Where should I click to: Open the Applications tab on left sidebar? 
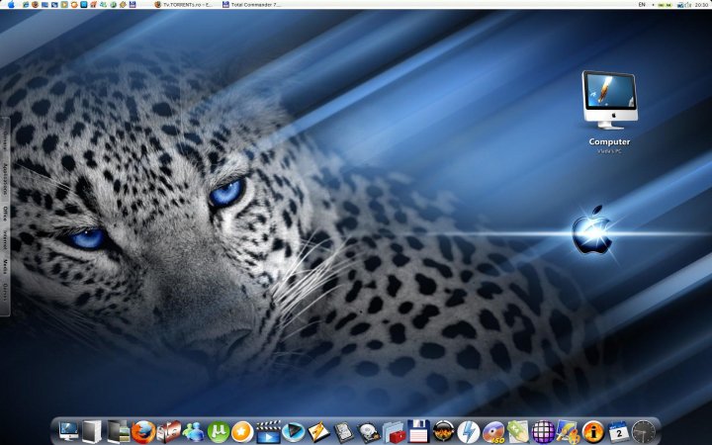point(6,180)
